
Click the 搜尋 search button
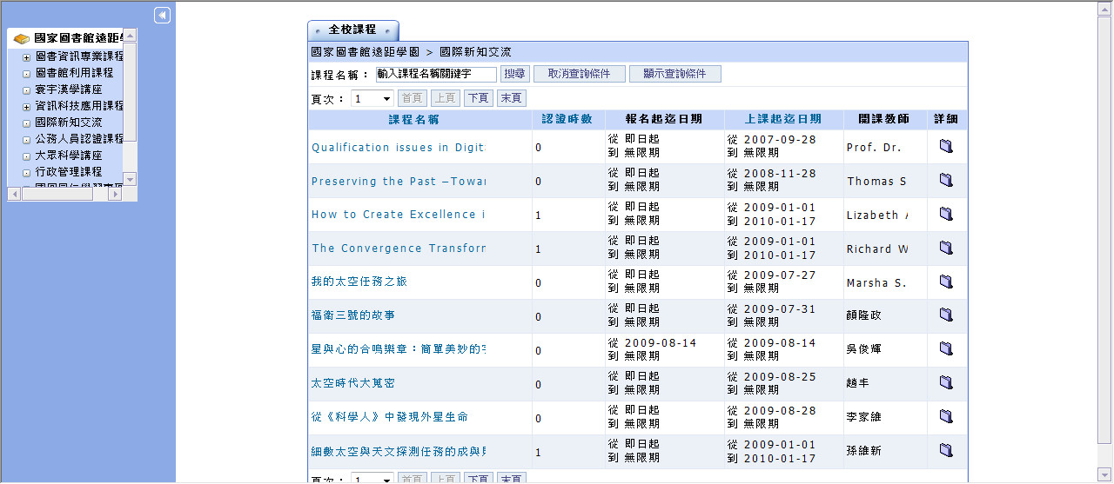coord(514,75)
